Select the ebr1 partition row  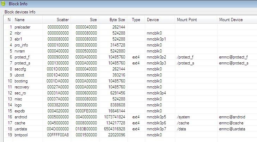point(130,39)
